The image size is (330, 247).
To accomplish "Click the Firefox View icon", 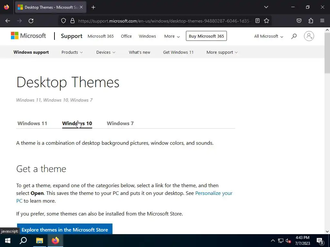I will (x=6, y=7).
